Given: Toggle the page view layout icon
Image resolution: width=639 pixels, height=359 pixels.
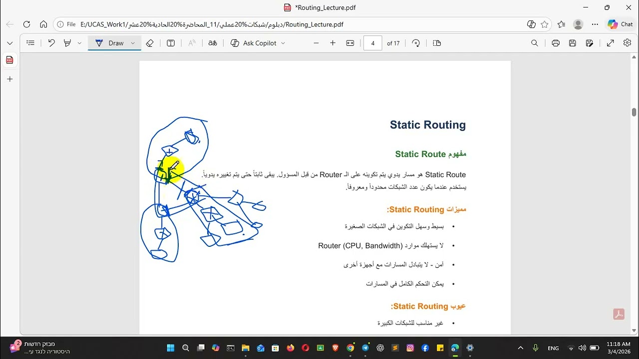Looking at the screenshot, I should [x=437, y=43].
